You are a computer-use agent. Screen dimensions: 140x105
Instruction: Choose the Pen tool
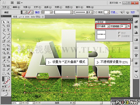coord(4,30)
